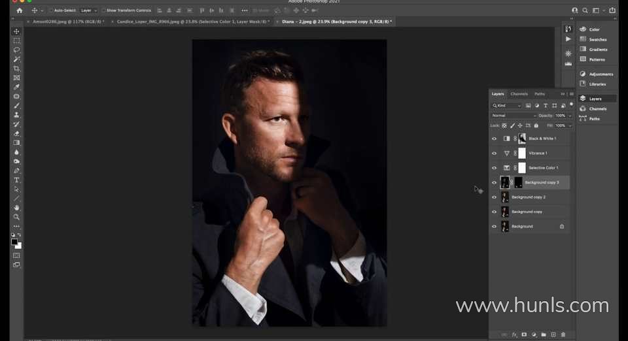
Task: Select the Pen tool
Action: coord(16,170)
